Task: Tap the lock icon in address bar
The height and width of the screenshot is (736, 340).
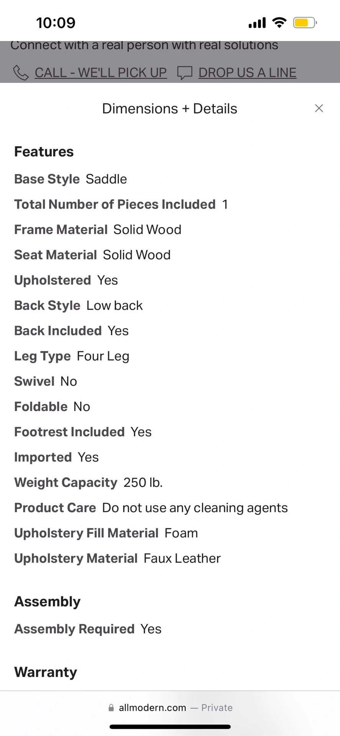Action: 111,708
